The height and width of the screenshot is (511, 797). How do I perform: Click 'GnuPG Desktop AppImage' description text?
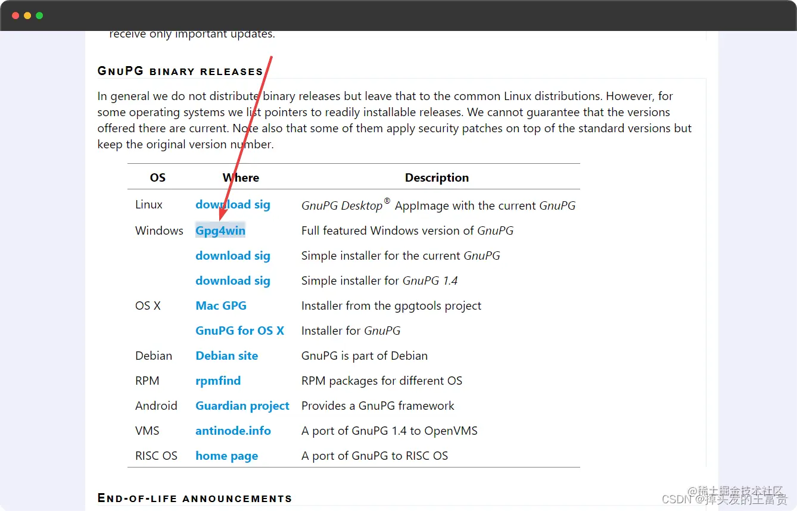click(438, 205)
